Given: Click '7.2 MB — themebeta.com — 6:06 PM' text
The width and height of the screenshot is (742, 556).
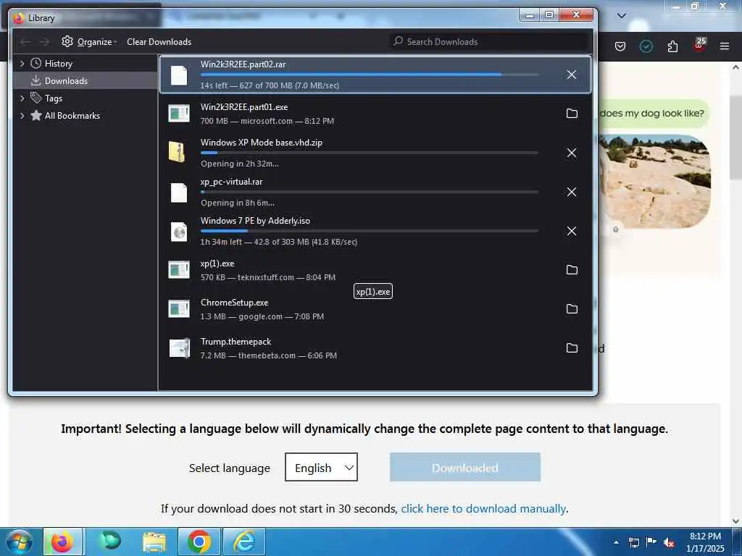Looking at the screenshot, I should (269, 355).
